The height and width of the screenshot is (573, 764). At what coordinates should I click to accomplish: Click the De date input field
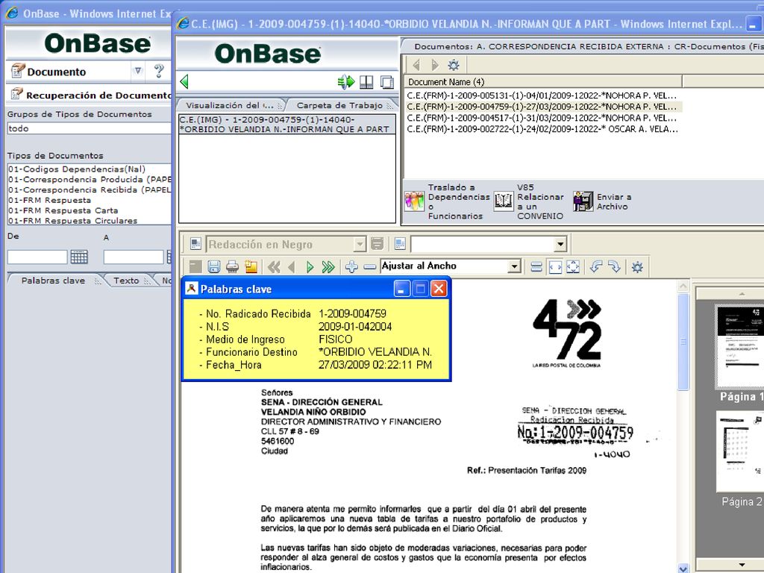37,257
